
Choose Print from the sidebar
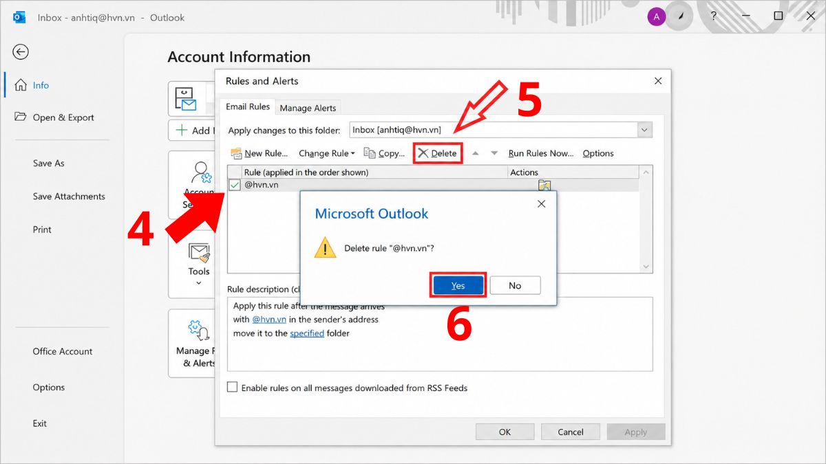(42, 230)
